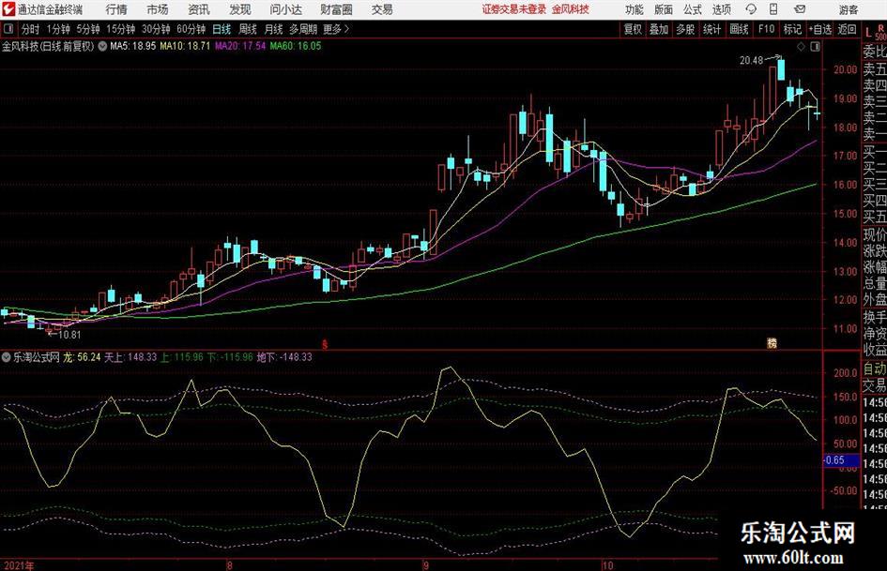
Task: Click the 标记 button
Action: (x=792, y=29)
